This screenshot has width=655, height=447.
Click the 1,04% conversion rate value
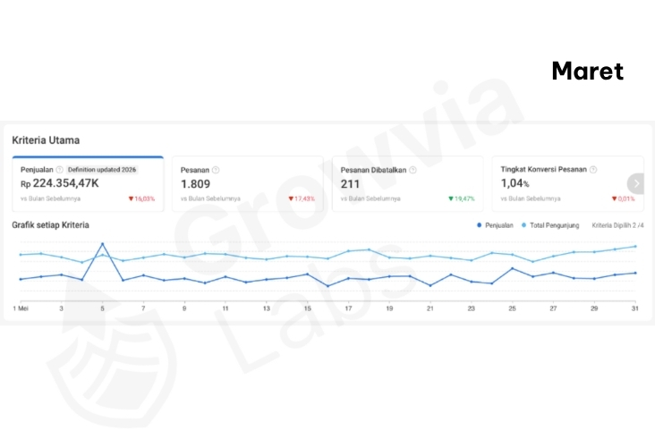pos(515,183)
